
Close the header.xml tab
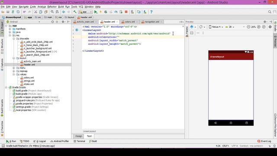click(117, 22)
